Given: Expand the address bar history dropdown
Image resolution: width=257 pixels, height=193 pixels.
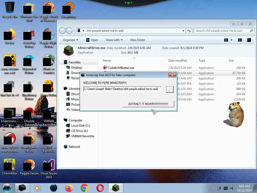Looking at the screenshot, I should click(x=183, y=31).
